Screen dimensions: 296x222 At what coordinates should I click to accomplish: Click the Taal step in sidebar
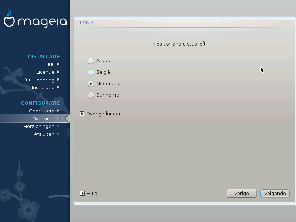click(50, 64)
